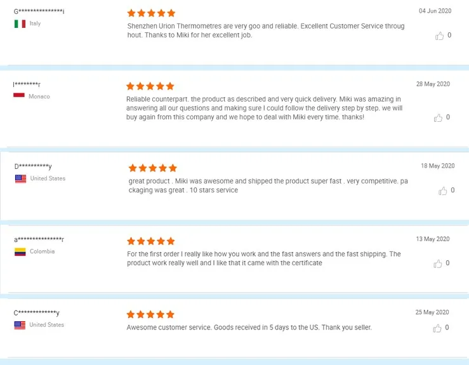Click the "Awesome customer service" review text

[x=249, y=328]
